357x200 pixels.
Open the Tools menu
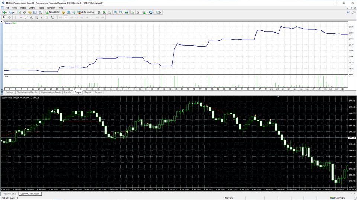(41, 7)
